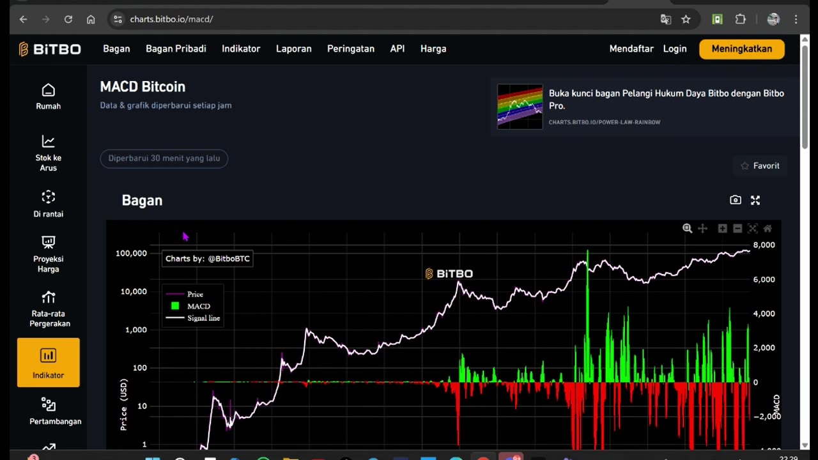Select the chart pan tool

click(x=702, y=228)
